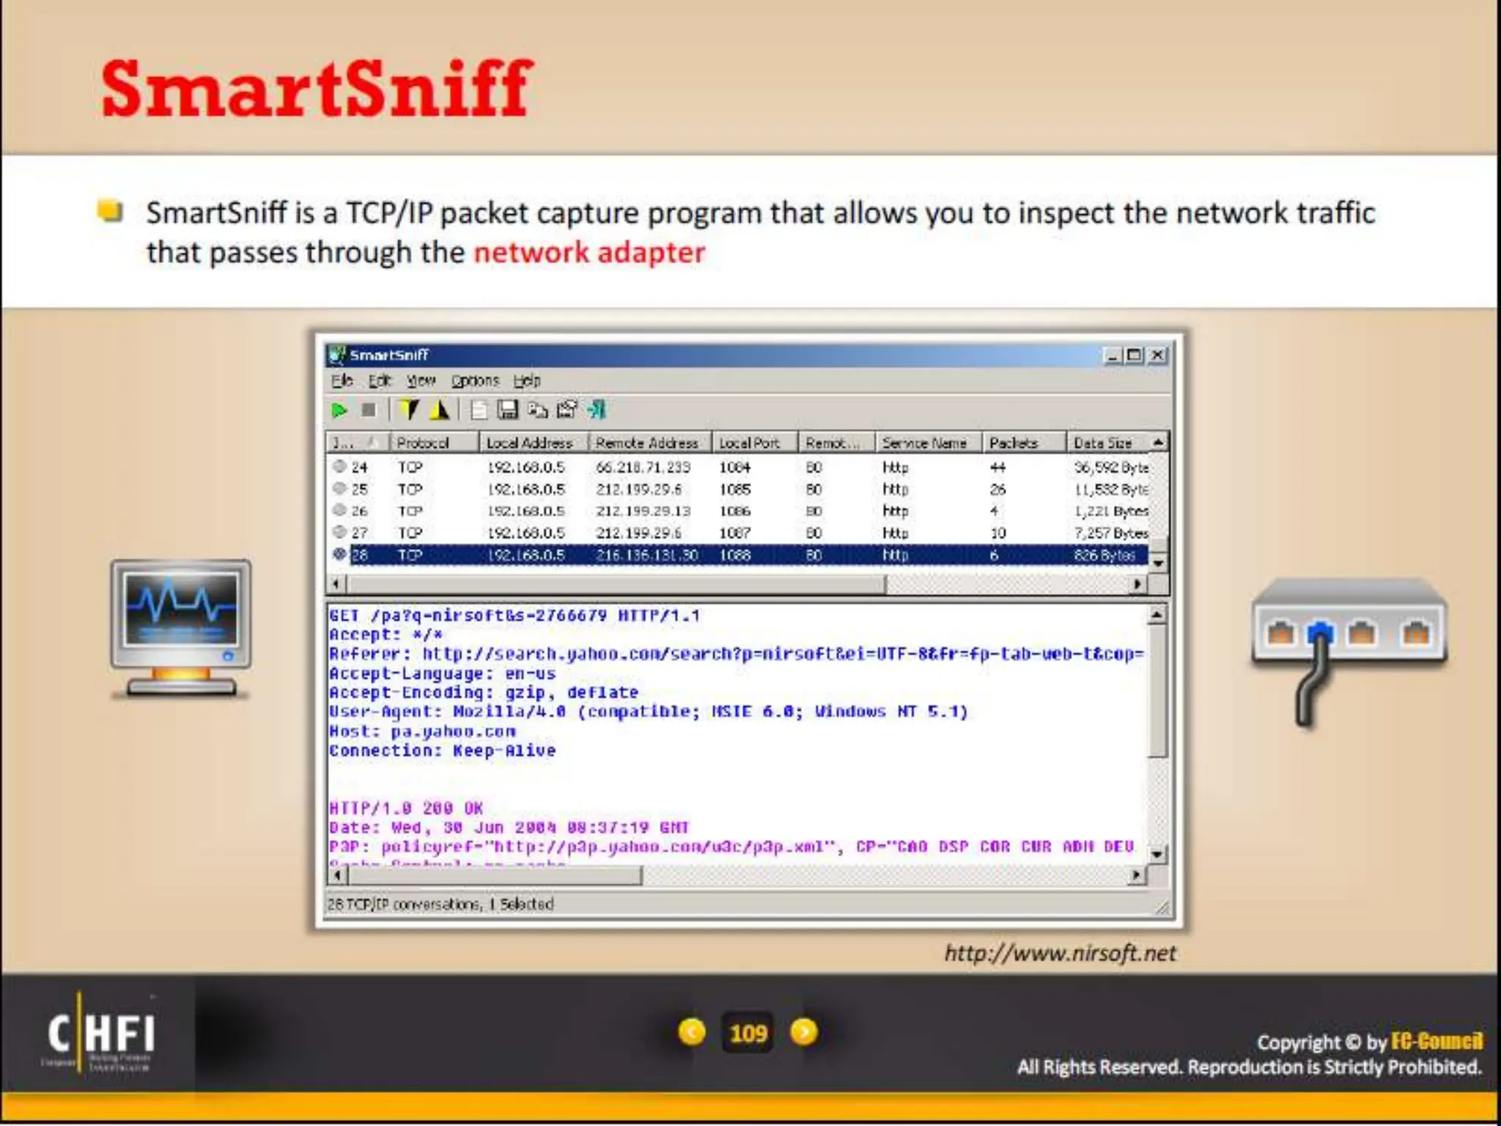Click remote address 216.136.131.30
The height and width of the screenshot is (1126, 1501).
pyautogui.click(x=646, y=555)
